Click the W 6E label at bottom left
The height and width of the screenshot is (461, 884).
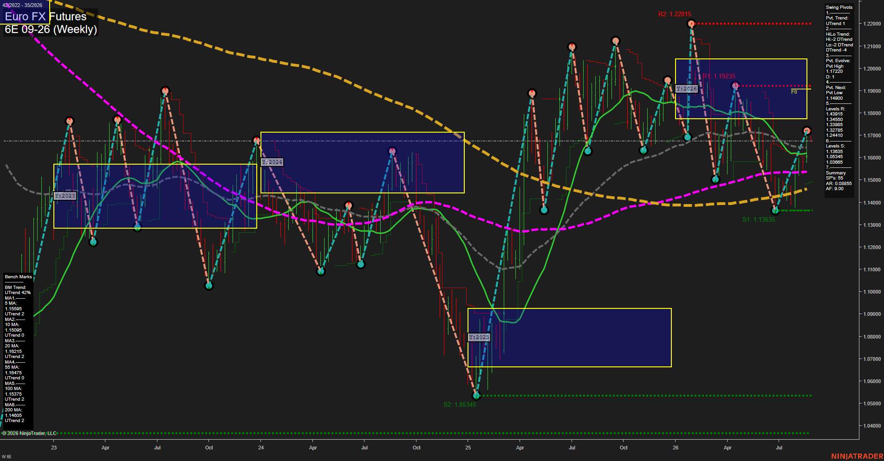click(6, 457)
